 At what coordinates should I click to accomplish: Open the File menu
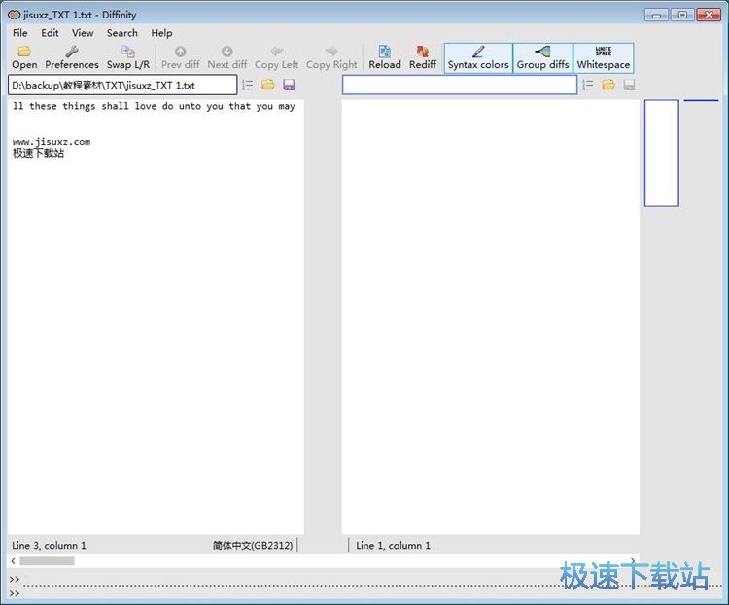pos(20,33)
